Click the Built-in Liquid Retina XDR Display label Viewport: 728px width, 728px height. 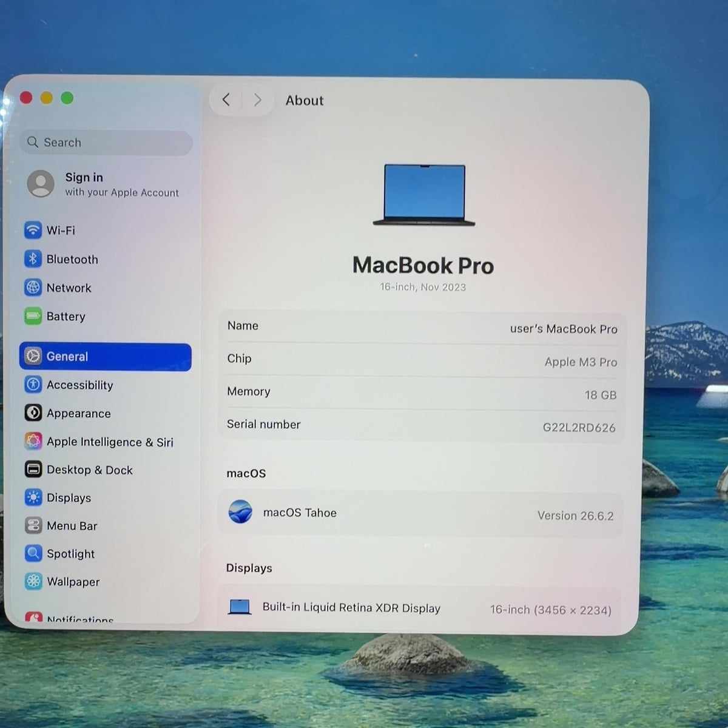tap(351, 608)
